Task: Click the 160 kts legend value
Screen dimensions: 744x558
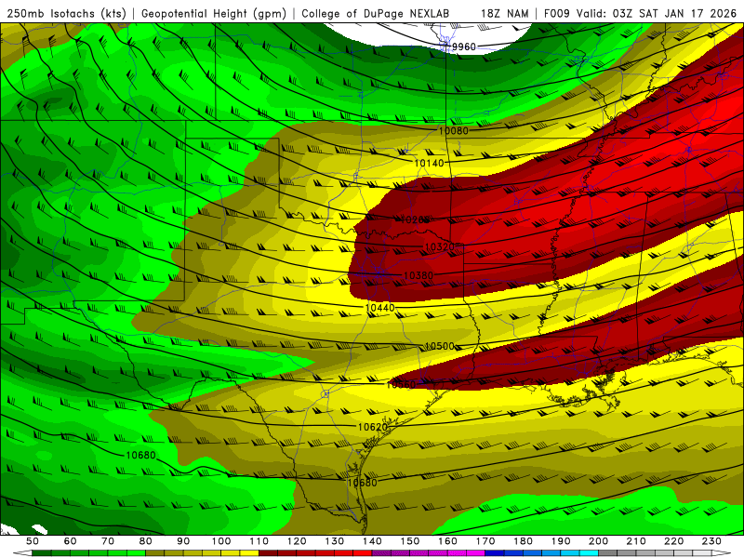Action: [x=447, y=541]
